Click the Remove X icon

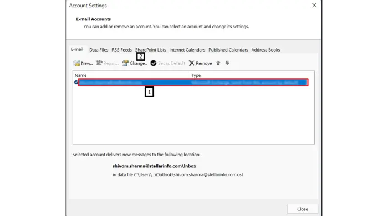click(191, 63)
